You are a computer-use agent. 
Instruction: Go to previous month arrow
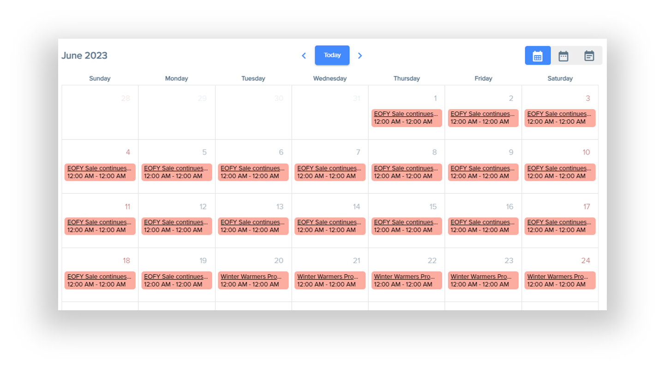point(304,56)
